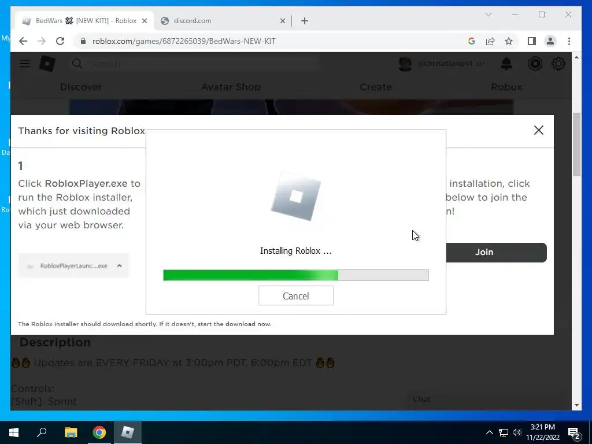Image resolution: width=592 pixels, height=444 pixels.
Task: Click the Google icon in address bar
Action: coord(472,41)
